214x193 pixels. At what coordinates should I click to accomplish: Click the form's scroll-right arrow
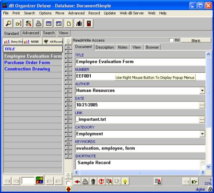coord(202,172)
